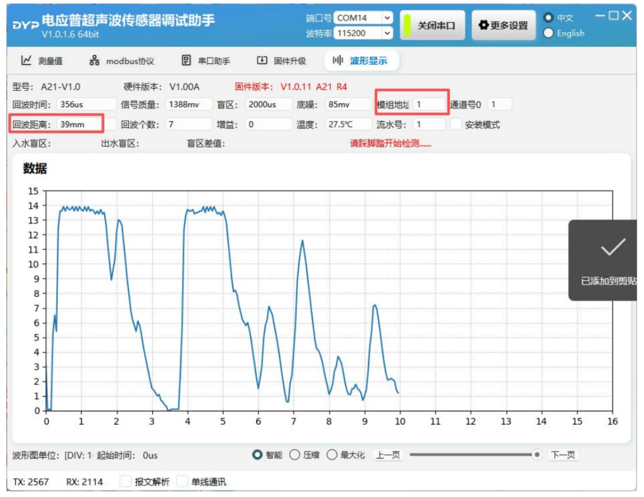Image resolution: width=644 pixels, height=497 pixels.
Task: Click the checkmark in clipboard notification
Action: (612, 248)
